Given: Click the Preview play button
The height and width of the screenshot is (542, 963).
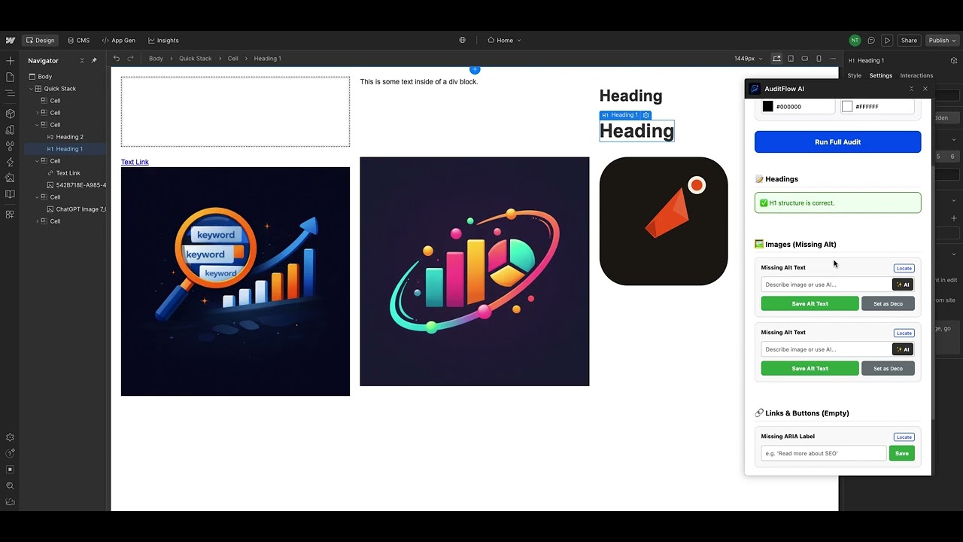Looking at the screenshot, I should (x=887, y=41).
